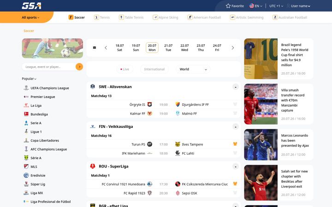Click the Alpine Skiing sport icon
Viewport: 332px width, 207px height.
155,17
